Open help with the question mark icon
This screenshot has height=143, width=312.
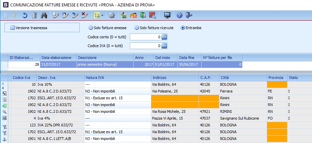[x=179, y=15]
